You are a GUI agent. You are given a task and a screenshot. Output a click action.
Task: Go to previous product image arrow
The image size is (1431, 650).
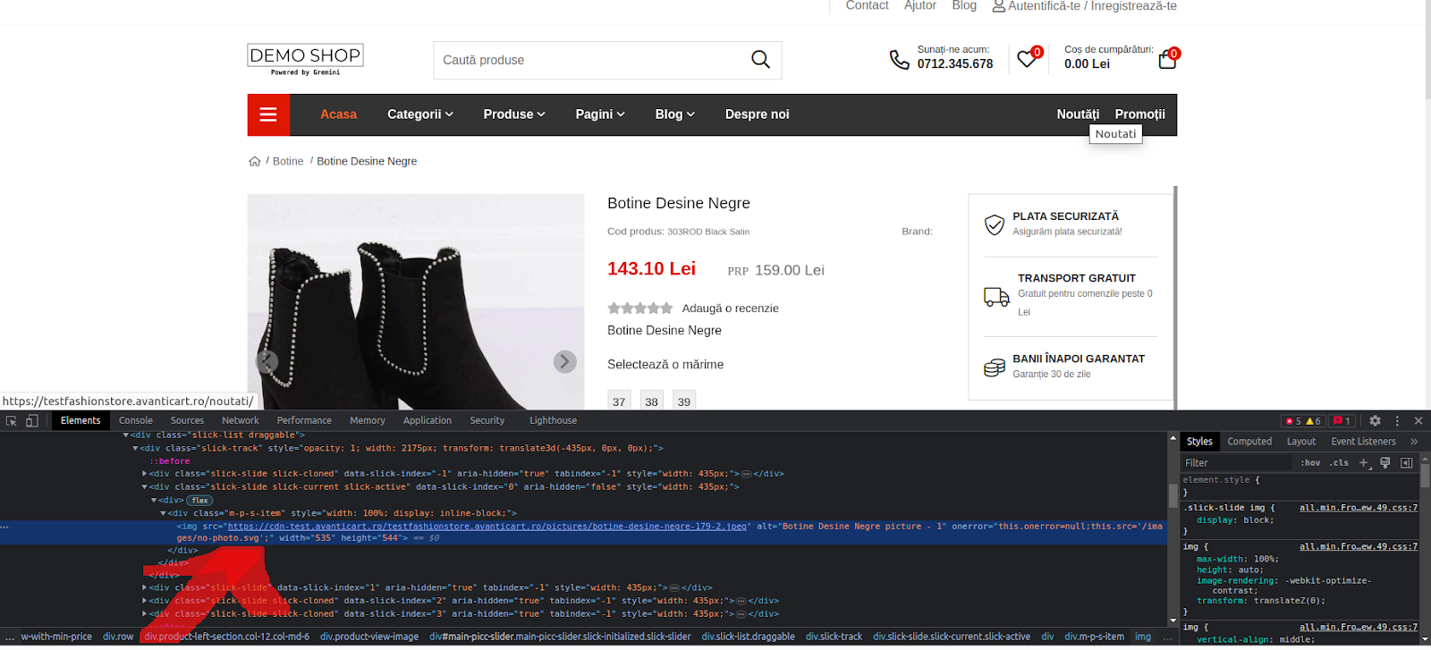point(267,361)
